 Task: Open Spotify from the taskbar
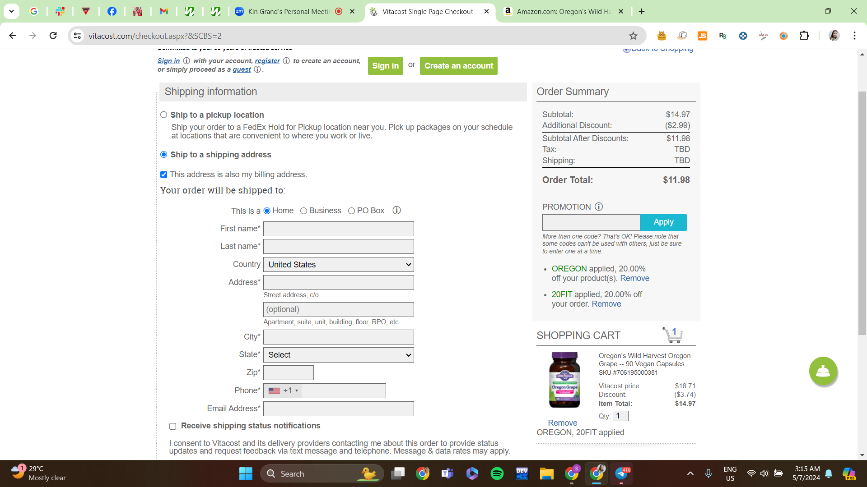pos(497,473)
